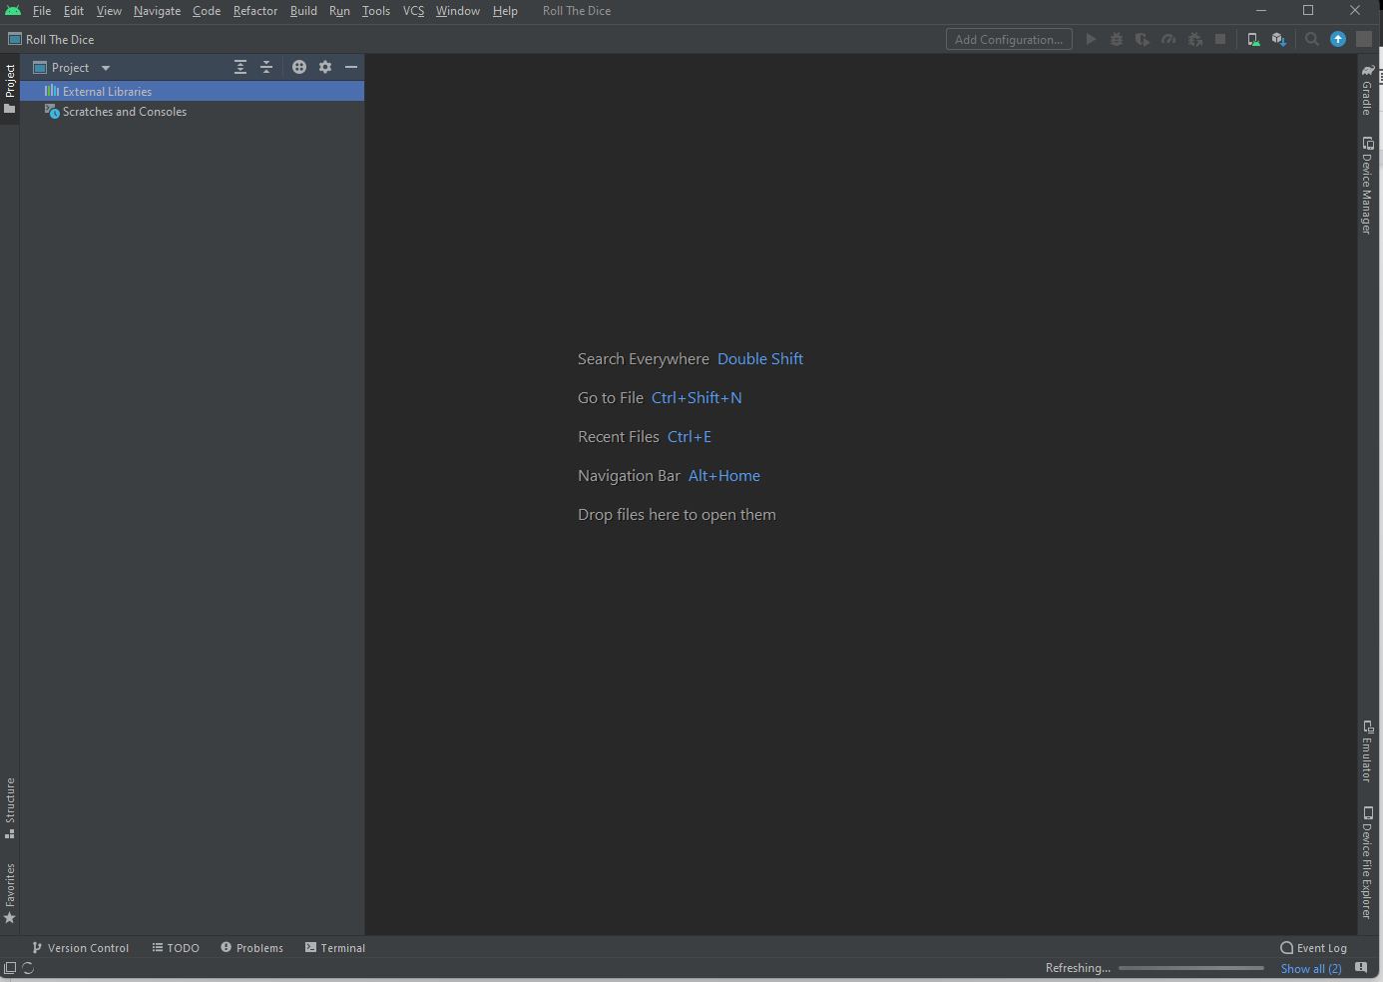The image size is (1383, 982).
Task: Click the Search Everywhere magnifier icon
Action: [x=1310, y=39]
